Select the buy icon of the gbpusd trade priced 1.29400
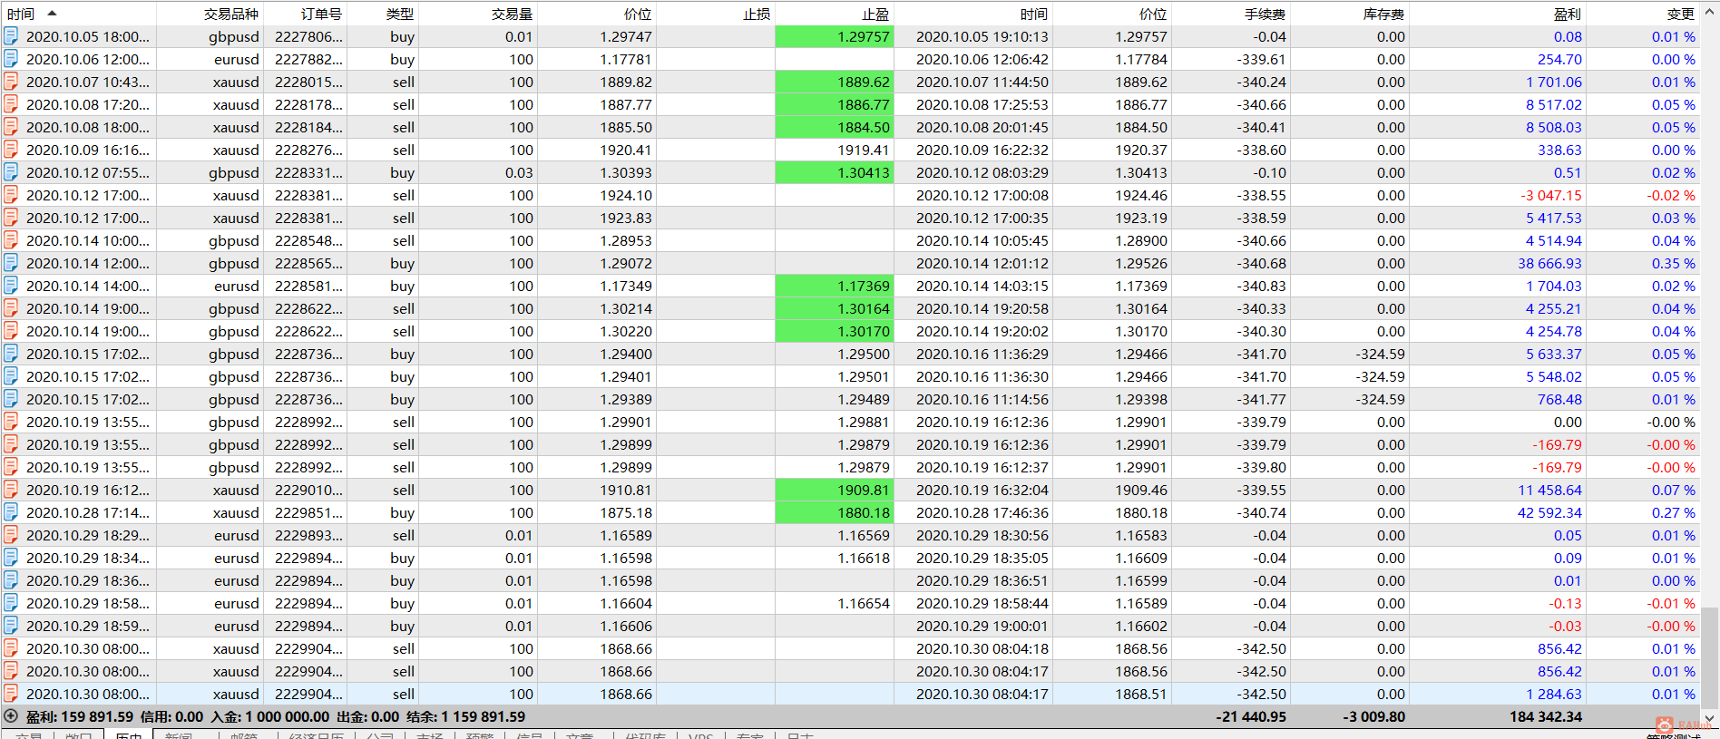The width and height of the screenshot is (1720, 739). click(11, 354)
